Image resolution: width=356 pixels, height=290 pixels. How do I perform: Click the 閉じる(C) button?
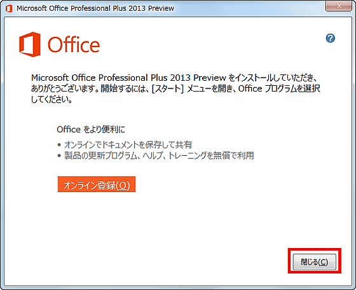pyautogui.click(x=315, y=262)
